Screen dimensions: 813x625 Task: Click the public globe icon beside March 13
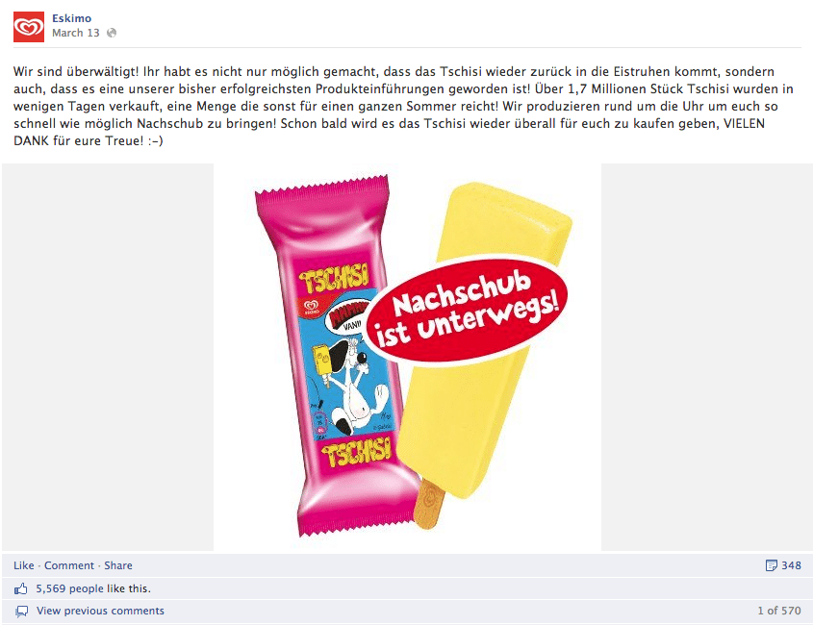point(111,33)
